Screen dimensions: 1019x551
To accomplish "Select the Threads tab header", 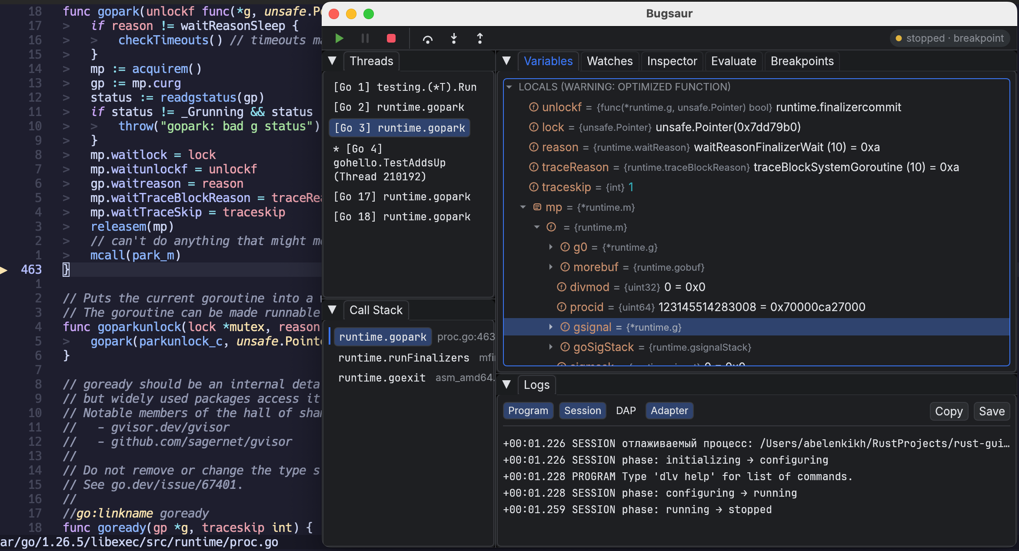I will [371, 61].
